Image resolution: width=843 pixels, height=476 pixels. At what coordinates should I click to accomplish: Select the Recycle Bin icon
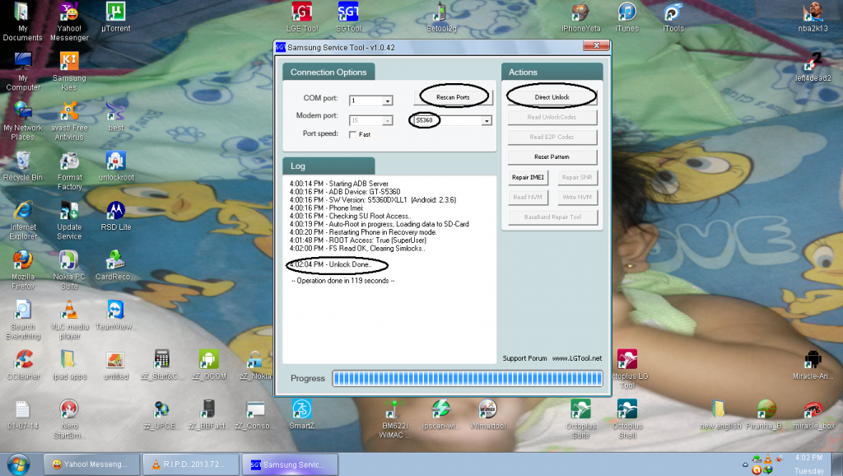22,166
